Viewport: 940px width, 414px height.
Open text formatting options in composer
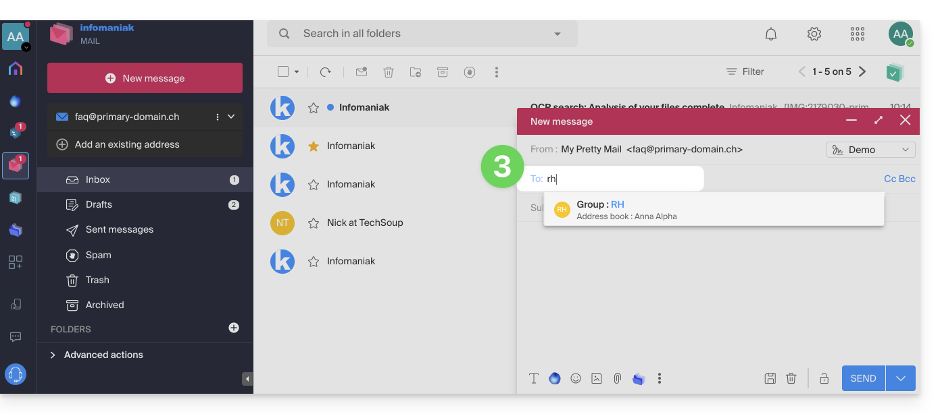tap(534, 378)
